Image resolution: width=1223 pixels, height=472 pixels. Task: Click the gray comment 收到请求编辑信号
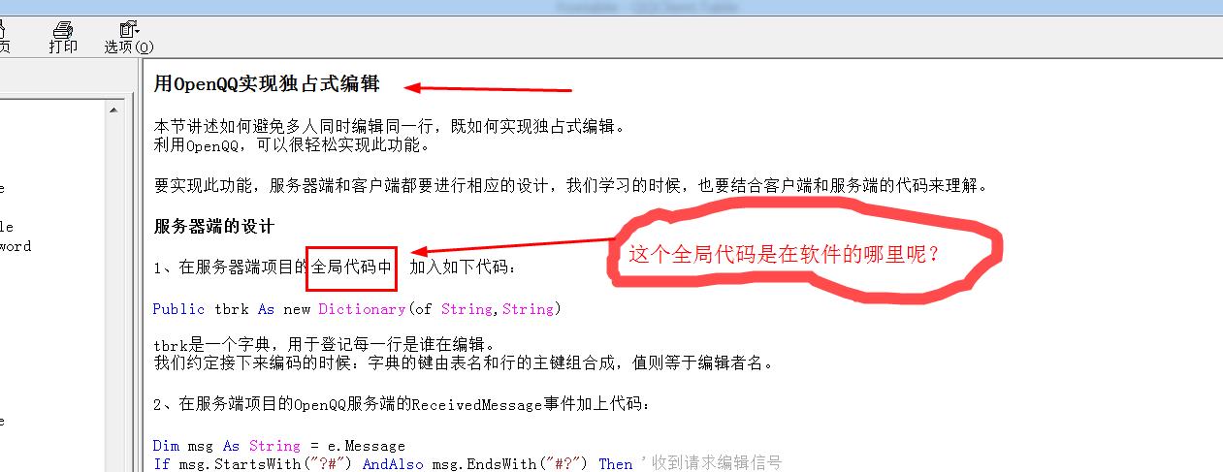click(x=716, y=463)
